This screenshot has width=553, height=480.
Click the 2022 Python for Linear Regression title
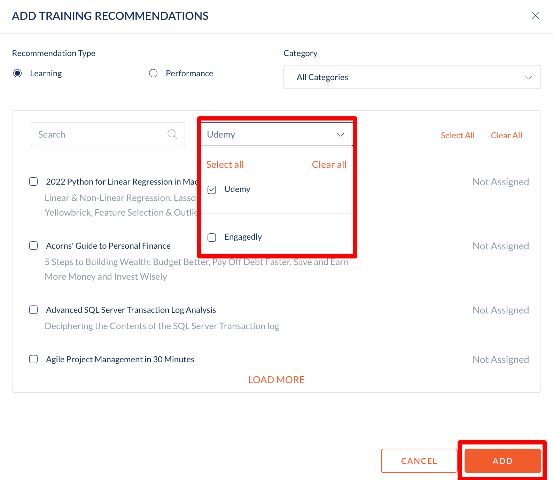point(122,181)
